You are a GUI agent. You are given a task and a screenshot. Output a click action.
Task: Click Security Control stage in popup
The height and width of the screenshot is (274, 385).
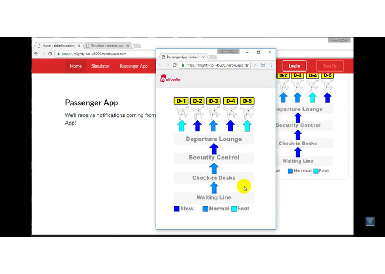click(x=214, y=158)
